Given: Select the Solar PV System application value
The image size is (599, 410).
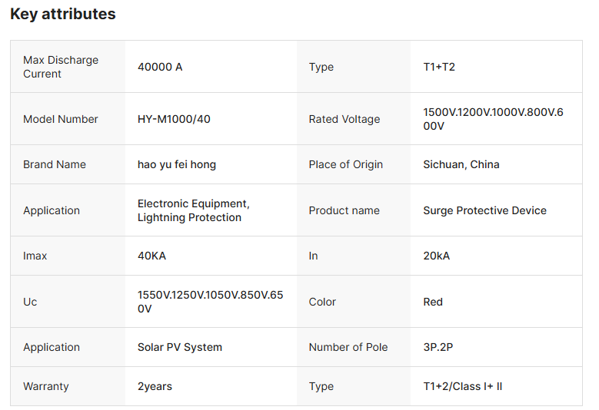Looking at the screenshot, I should pyautogui.click(x=180, y=347).
